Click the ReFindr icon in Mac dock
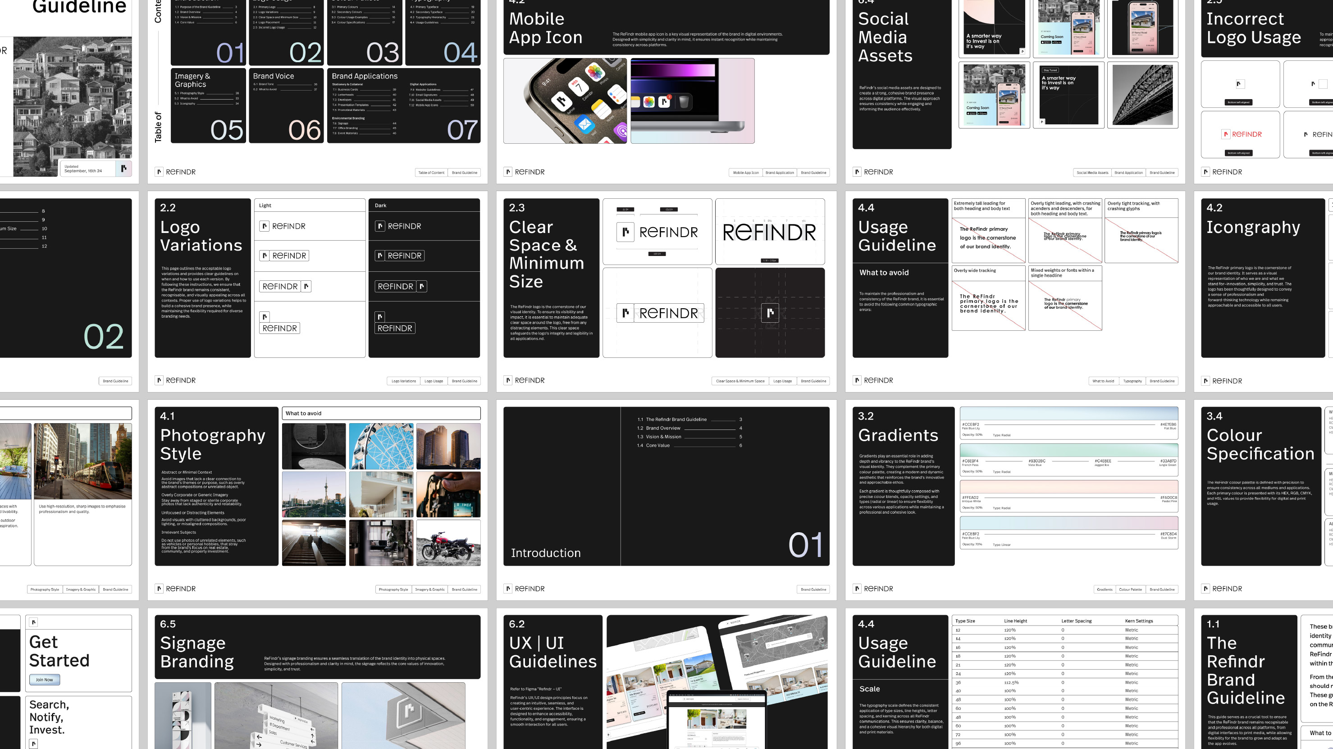 (x=664, y=102)
